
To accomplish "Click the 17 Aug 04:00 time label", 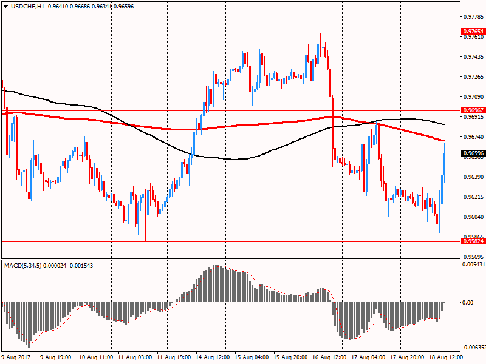I will pos(368,357).
